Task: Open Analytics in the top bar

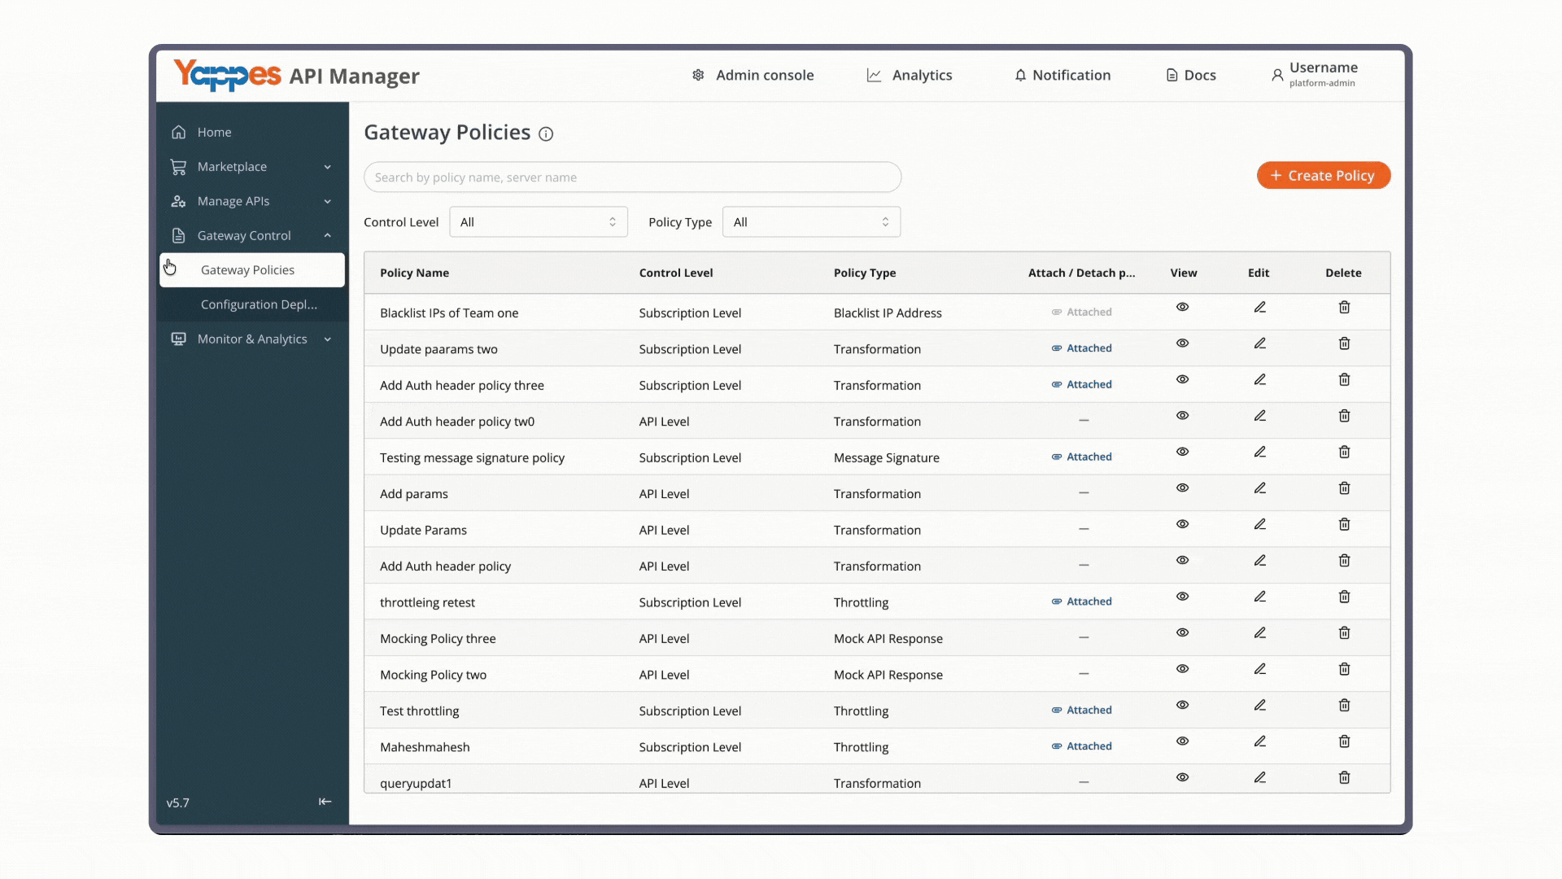Action: 910,75
